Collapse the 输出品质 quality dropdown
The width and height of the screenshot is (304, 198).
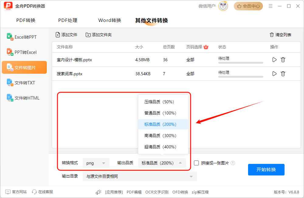(x=162, y=163)
